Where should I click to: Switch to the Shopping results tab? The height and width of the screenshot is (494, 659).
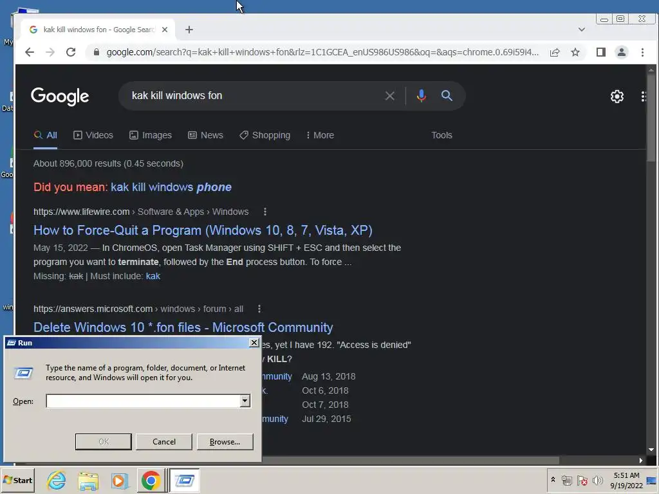click(265, 135)
